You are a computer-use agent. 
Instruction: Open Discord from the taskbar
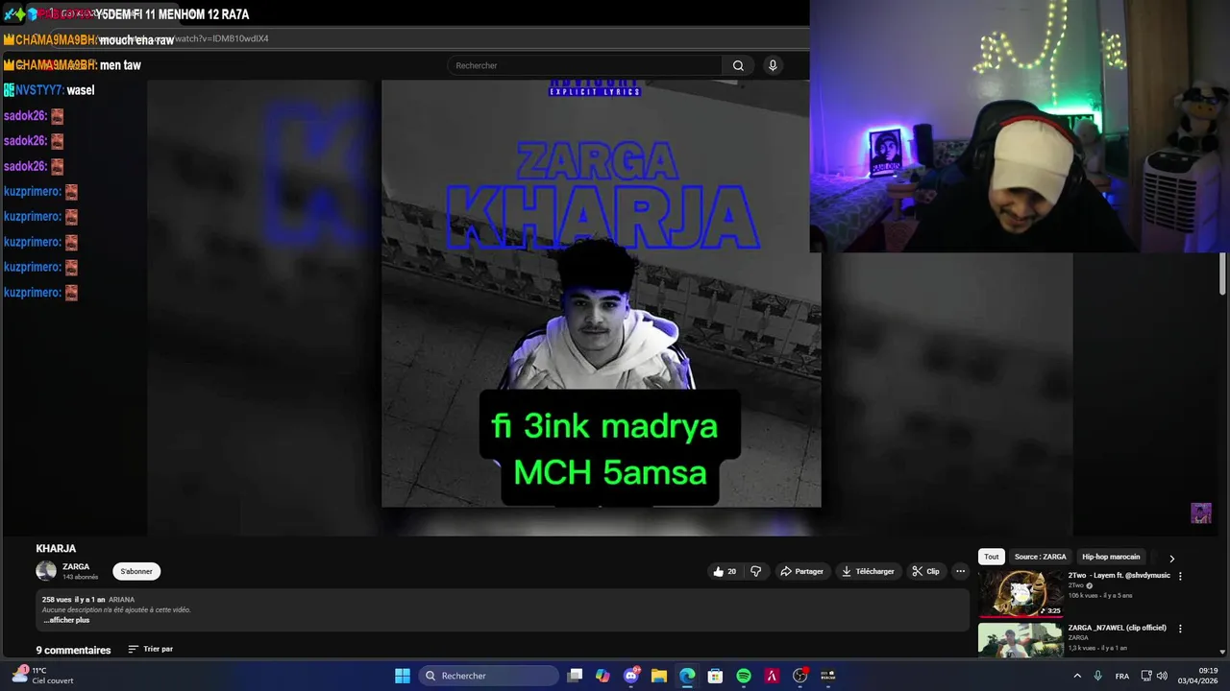(631, 676)
